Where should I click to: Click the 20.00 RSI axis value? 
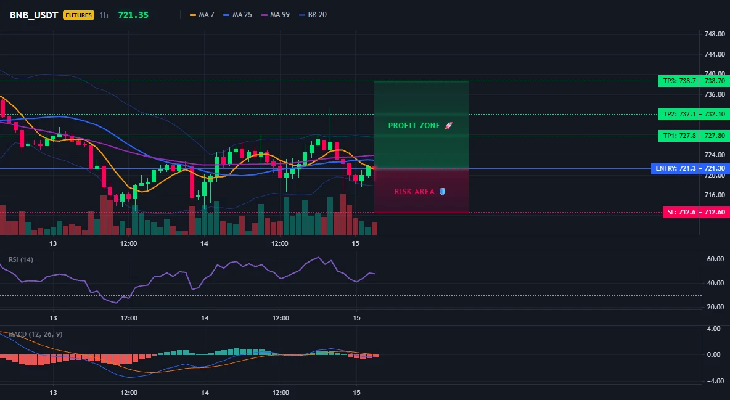click(x=716, y=308)
